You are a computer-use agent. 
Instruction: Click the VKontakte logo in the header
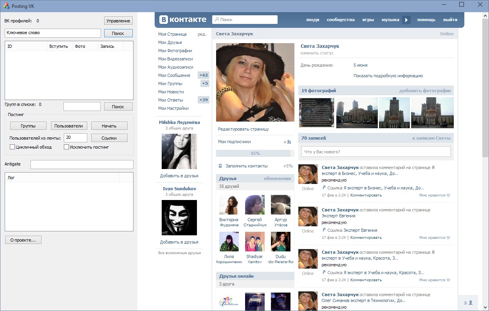click(182, 20)
